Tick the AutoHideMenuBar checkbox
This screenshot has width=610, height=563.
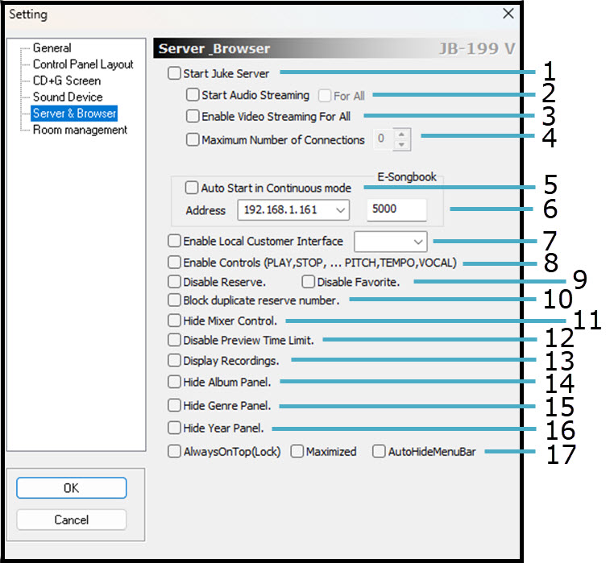tap(379, 452)
